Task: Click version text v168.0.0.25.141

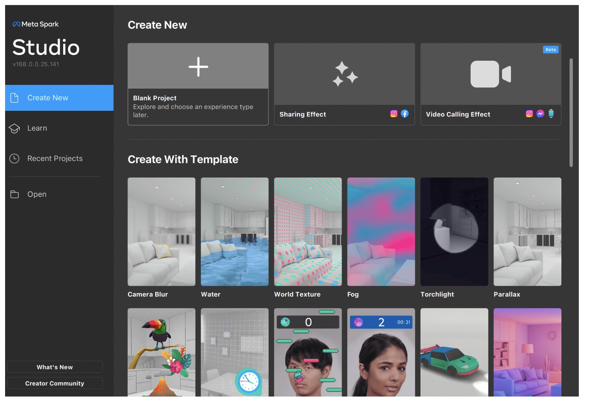Action: click(x=36, y=64)
